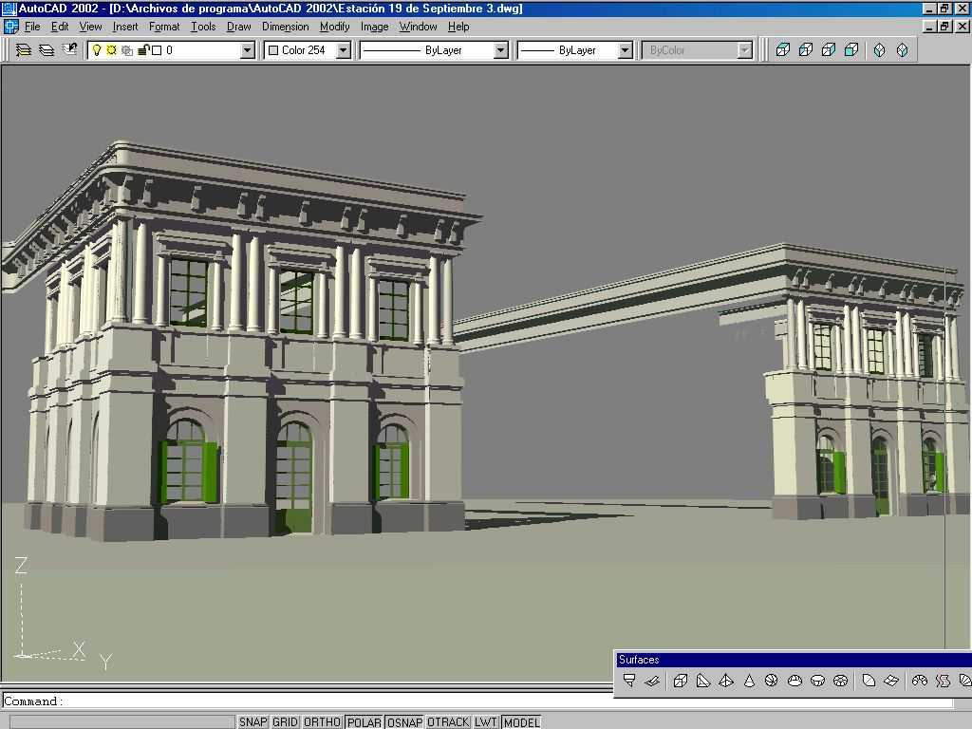
Task: Toggle GRID display in status bar
Action: tap(285, 722)
